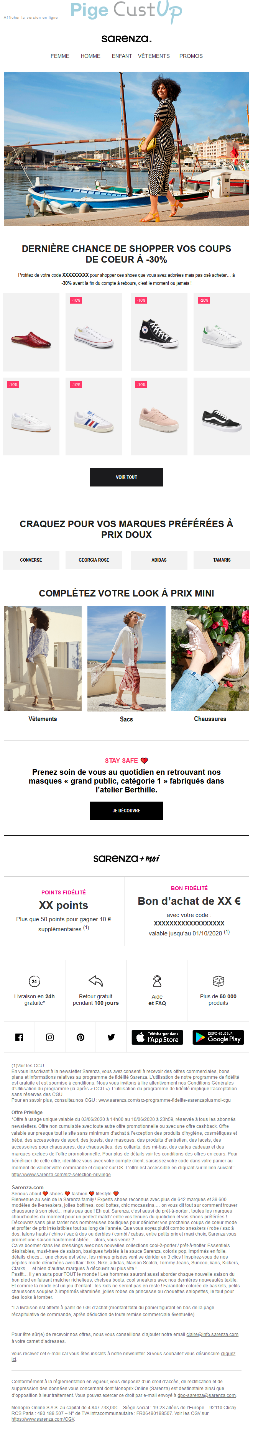
Task: Open the PROMOS menu item
Action: point(191,56)
